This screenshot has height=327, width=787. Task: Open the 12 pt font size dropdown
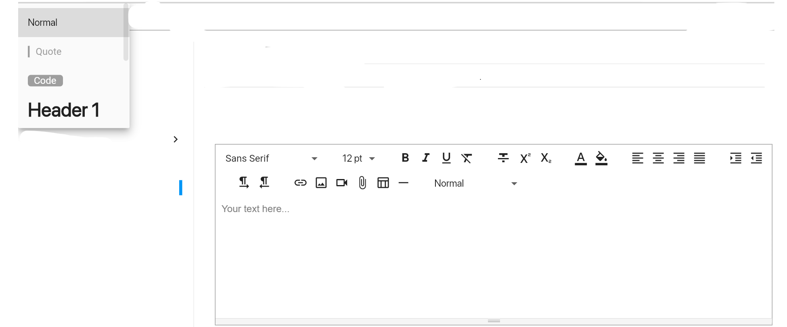click(357, 158)
